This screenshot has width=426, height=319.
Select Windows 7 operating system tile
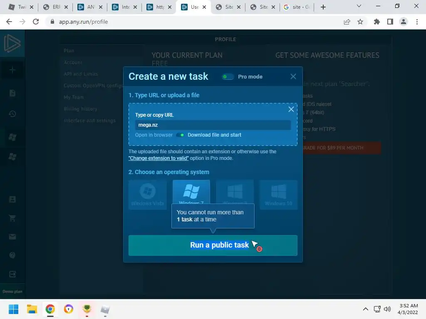(191, 192)
